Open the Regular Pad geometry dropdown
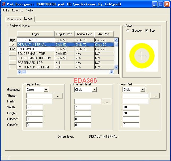This screenshot has width=171, height=161. click(46, 90)
